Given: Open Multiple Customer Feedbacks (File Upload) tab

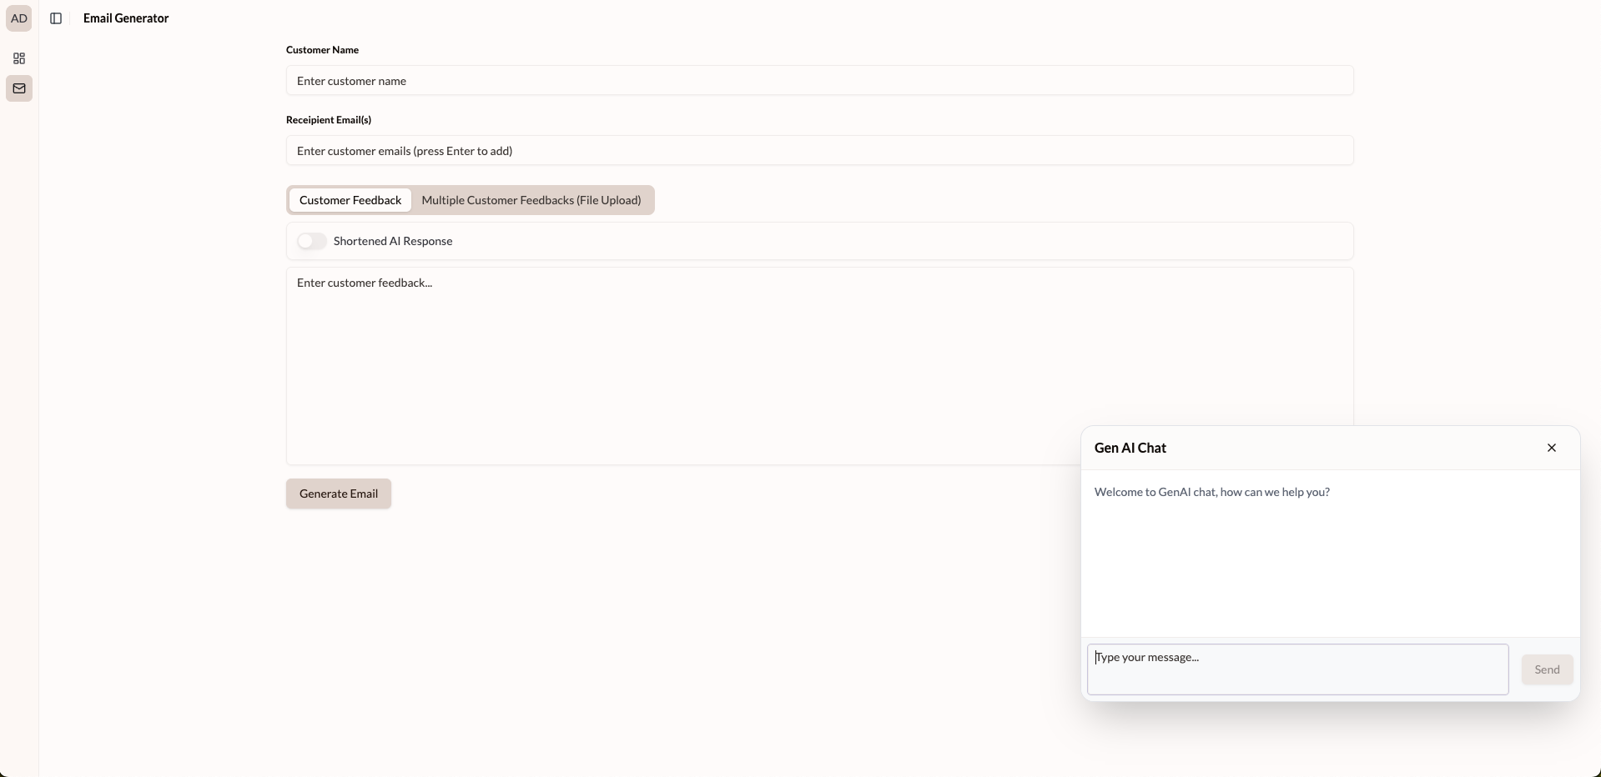Looking at the screenshot, I should point(531,200).
